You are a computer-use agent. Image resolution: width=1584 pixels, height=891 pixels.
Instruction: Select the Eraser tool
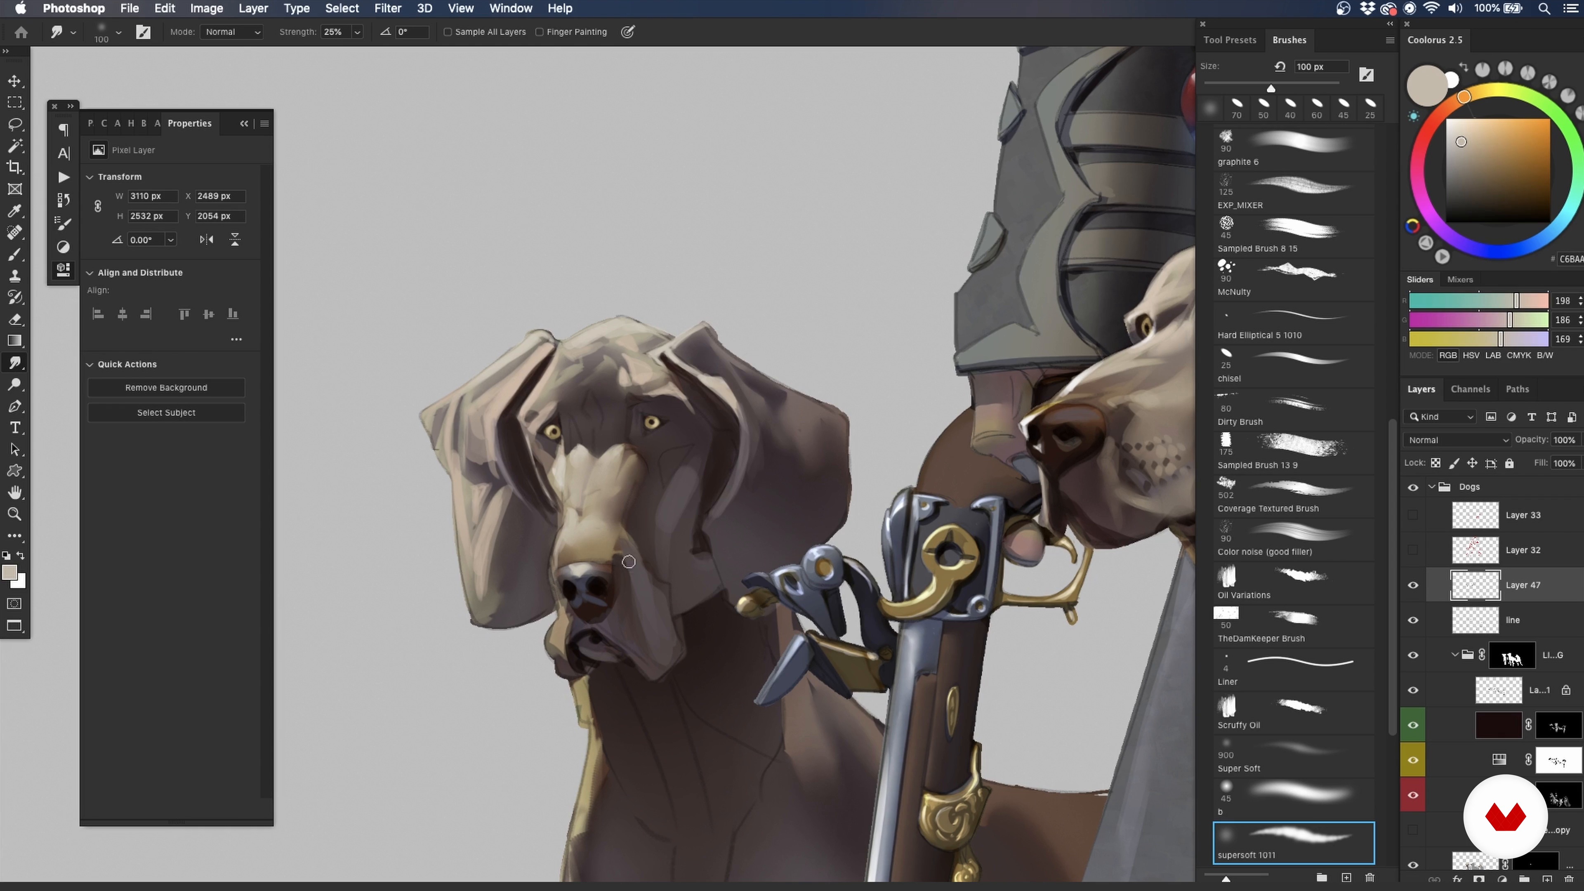coord(15,319)
